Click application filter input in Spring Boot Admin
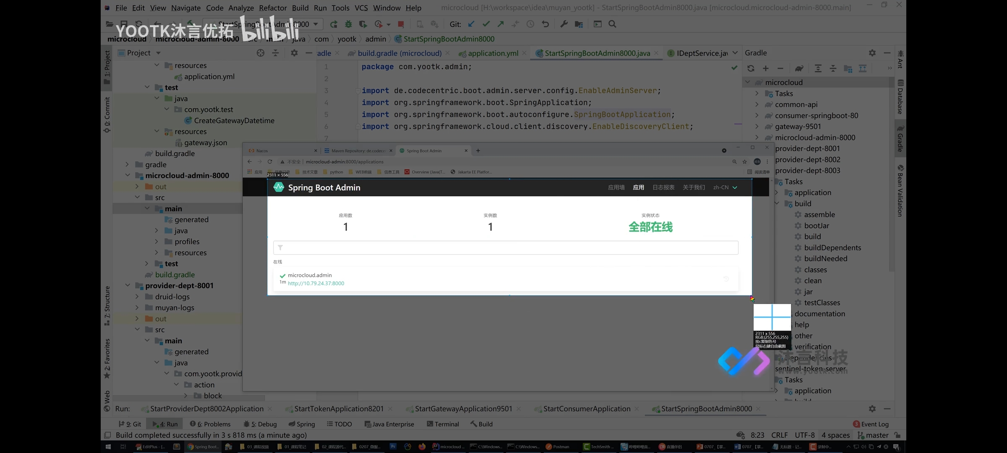 (506, 247)
